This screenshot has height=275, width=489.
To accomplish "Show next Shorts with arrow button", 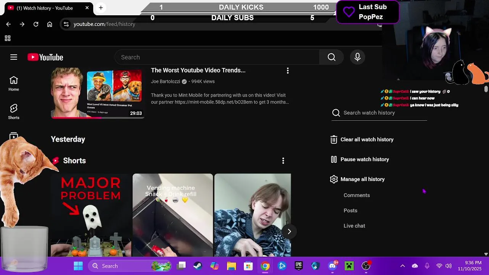I will pos(289,231).
